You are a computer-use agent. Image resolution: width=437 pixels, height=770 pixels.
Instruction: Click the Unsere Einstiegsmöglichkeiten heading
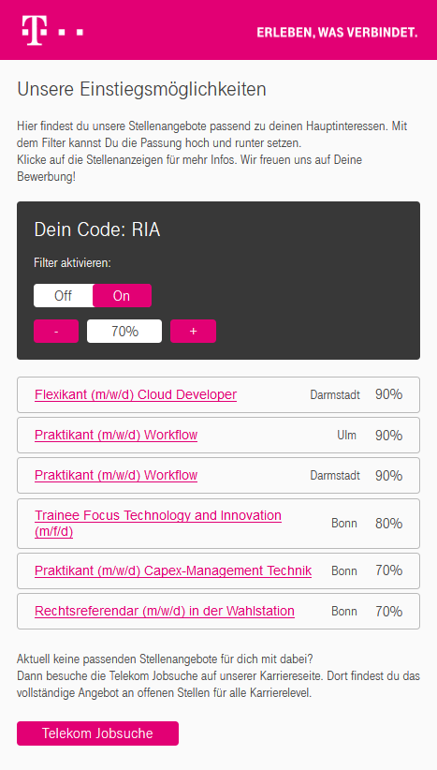pos(141,89)
